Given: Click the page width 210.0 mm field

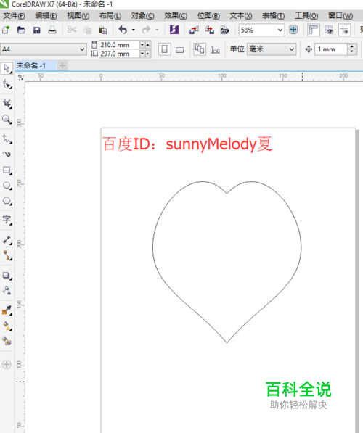Looking at the screenshot, I should pyautogui.click(x=119, y=45).
